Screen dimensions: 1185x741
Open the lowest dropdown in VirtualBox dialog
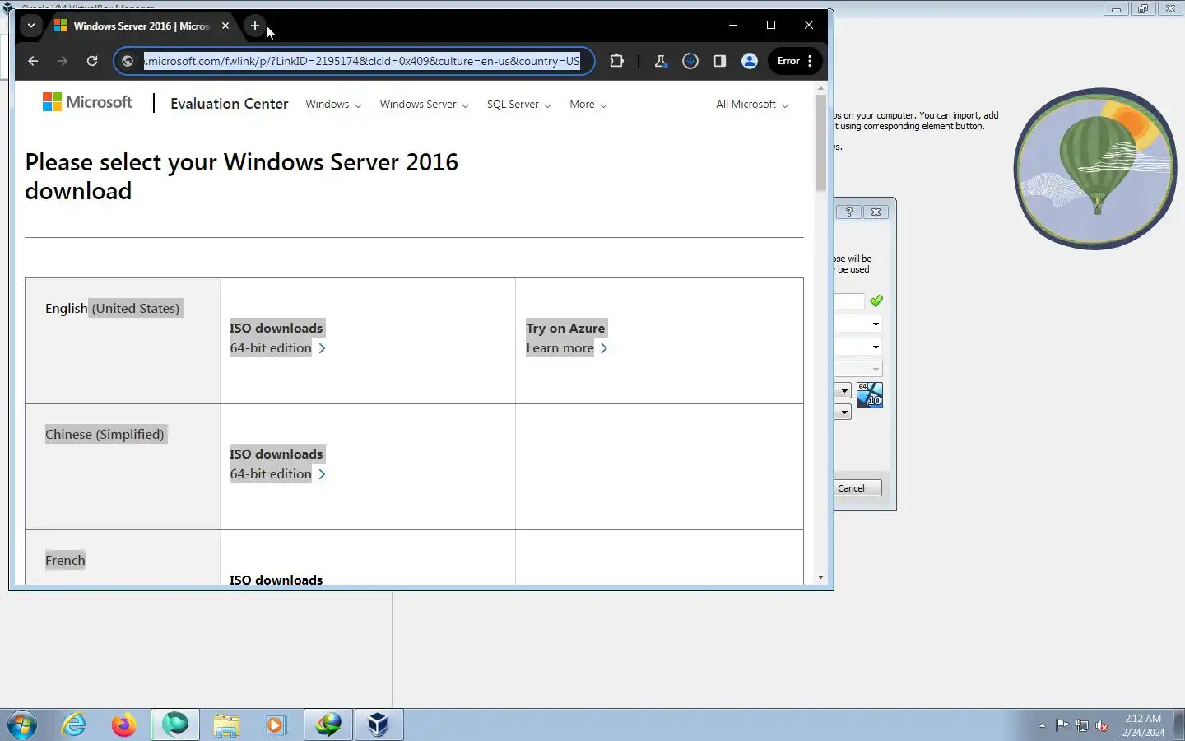843,412
